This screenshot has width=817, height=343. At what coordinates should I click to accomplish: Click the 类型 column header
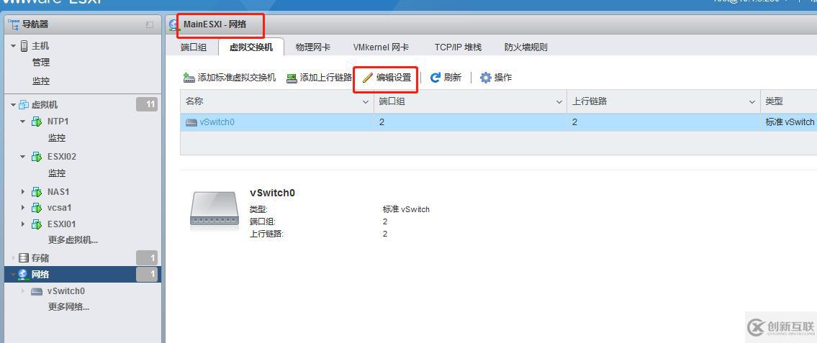click(x=788, y=101)
